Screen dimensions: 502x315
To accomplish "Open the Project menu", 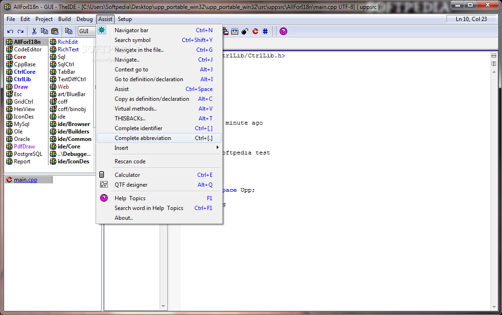I will [x=44, y=19].
